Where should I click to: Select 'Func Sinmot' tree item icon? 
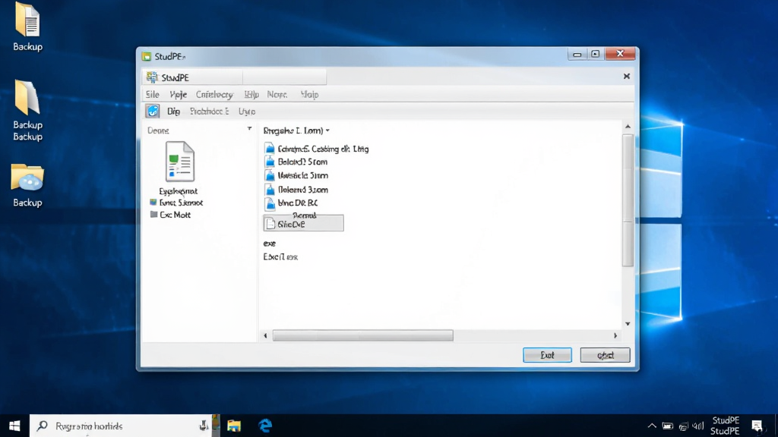pyautogui.click(x=153, y=202)
